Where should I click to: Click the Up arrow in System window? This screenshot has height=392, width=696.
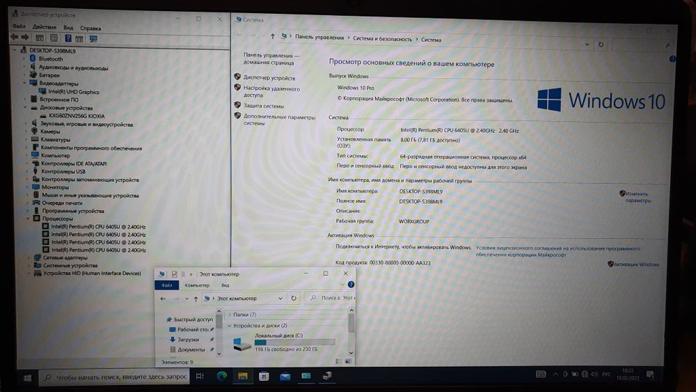[x=273, y=36]
